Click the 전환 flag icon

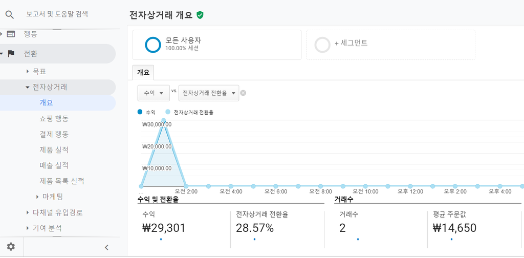(x=11, y=53)
